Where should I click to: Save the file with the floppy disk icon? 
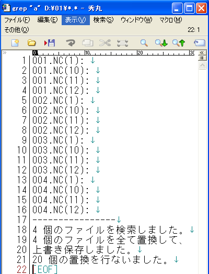[x=50, y=43]
